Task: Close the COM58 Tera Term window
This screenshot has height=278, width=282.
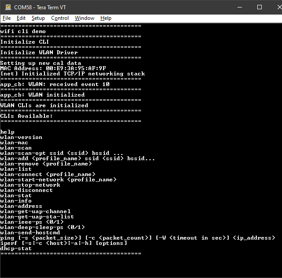Action: tap(274, 7)
